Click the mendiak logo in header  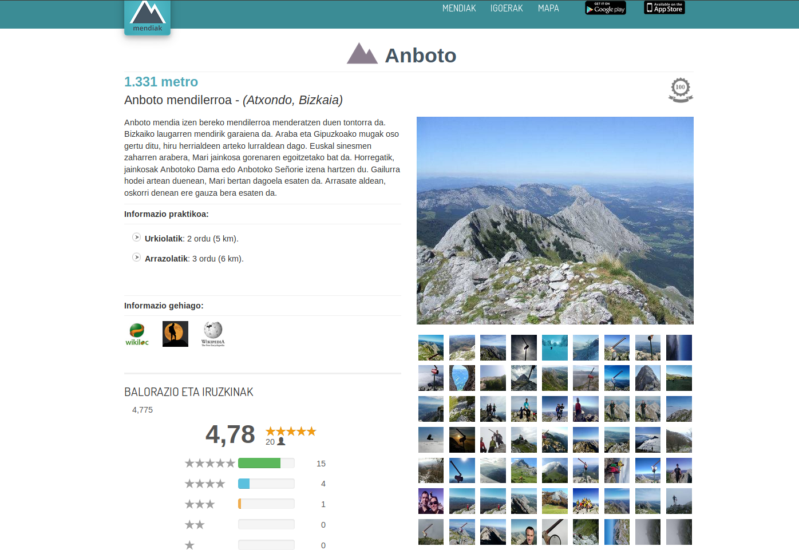[147, 17]
